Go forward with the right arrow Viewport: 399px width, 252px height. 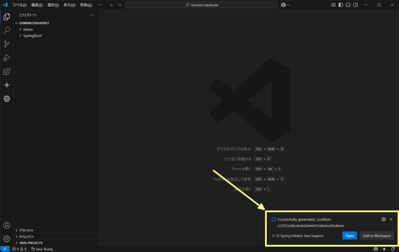(x=119, y=5)
